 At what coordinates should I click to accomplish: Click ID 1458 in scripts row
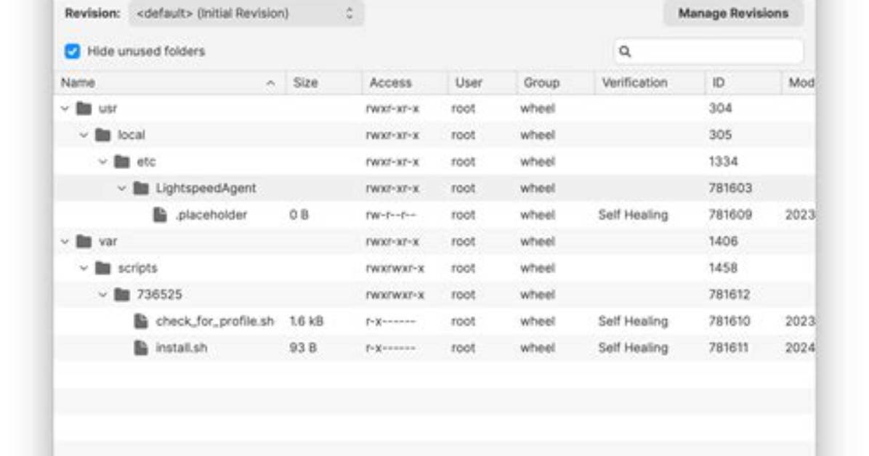pos(723,268)
